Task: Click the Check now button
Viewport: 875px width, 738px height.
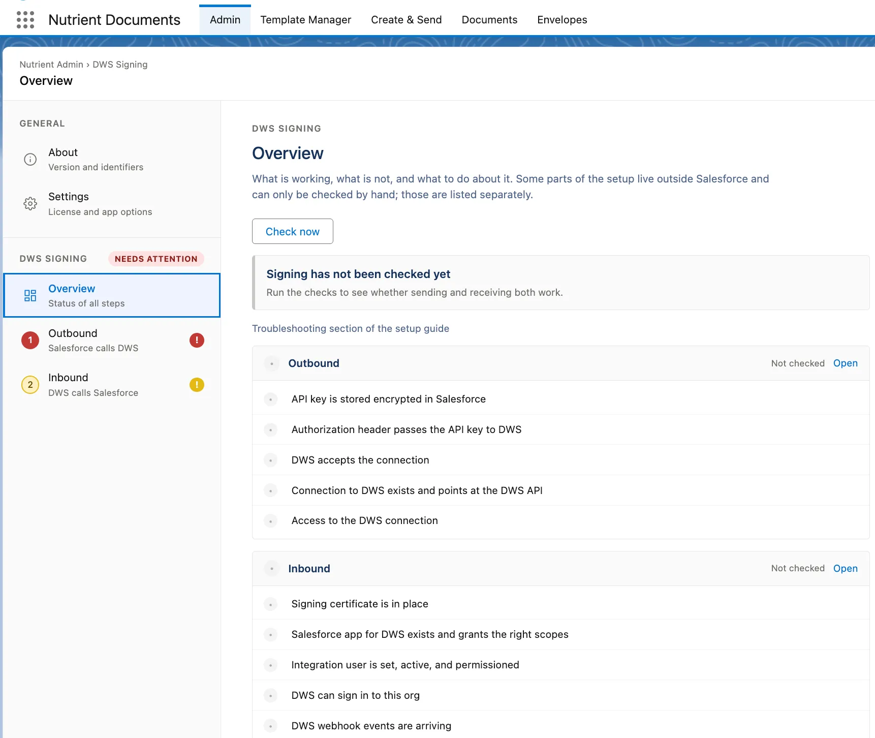Action: 293,231
